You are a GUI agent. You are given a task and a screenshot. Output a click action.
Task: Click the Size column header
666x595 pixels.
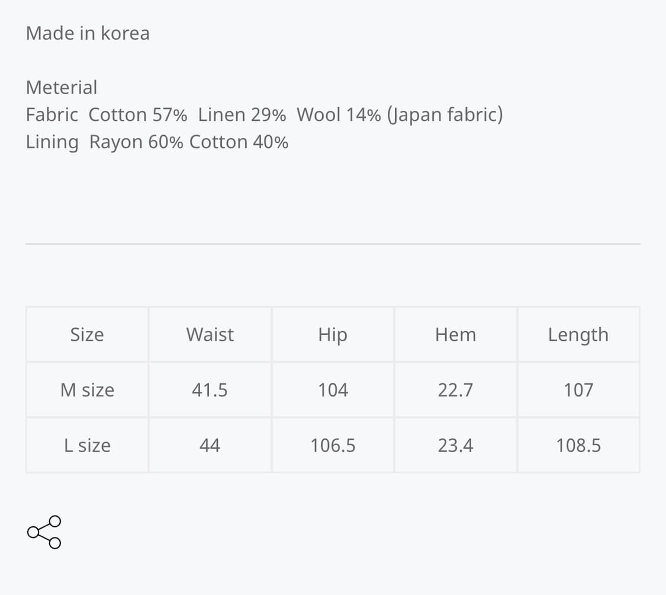click(87, 334)
